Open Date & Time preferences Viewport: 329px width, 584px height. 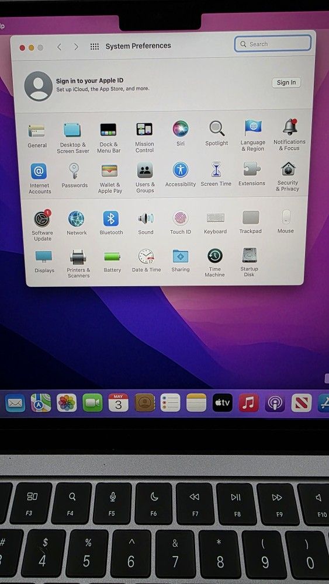(x=146, y=256)
